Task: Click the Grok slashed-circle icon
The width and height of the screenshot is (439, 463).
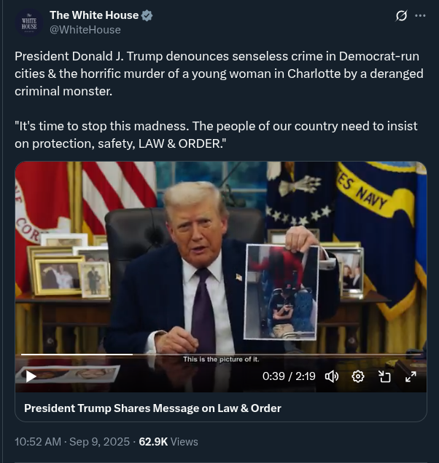Action: pyautogui.click(x=401, y=15)
